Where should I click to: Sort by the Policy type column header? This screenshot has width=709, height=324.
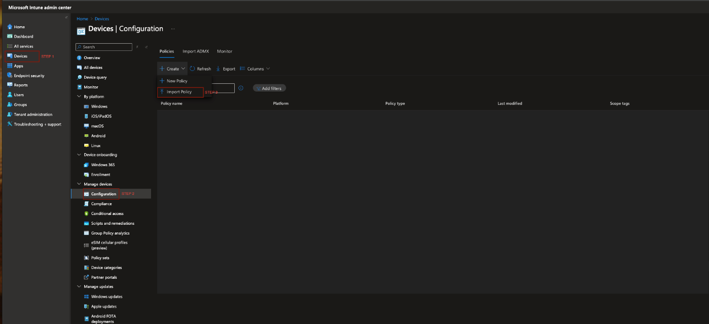click(x=395, y=103)
